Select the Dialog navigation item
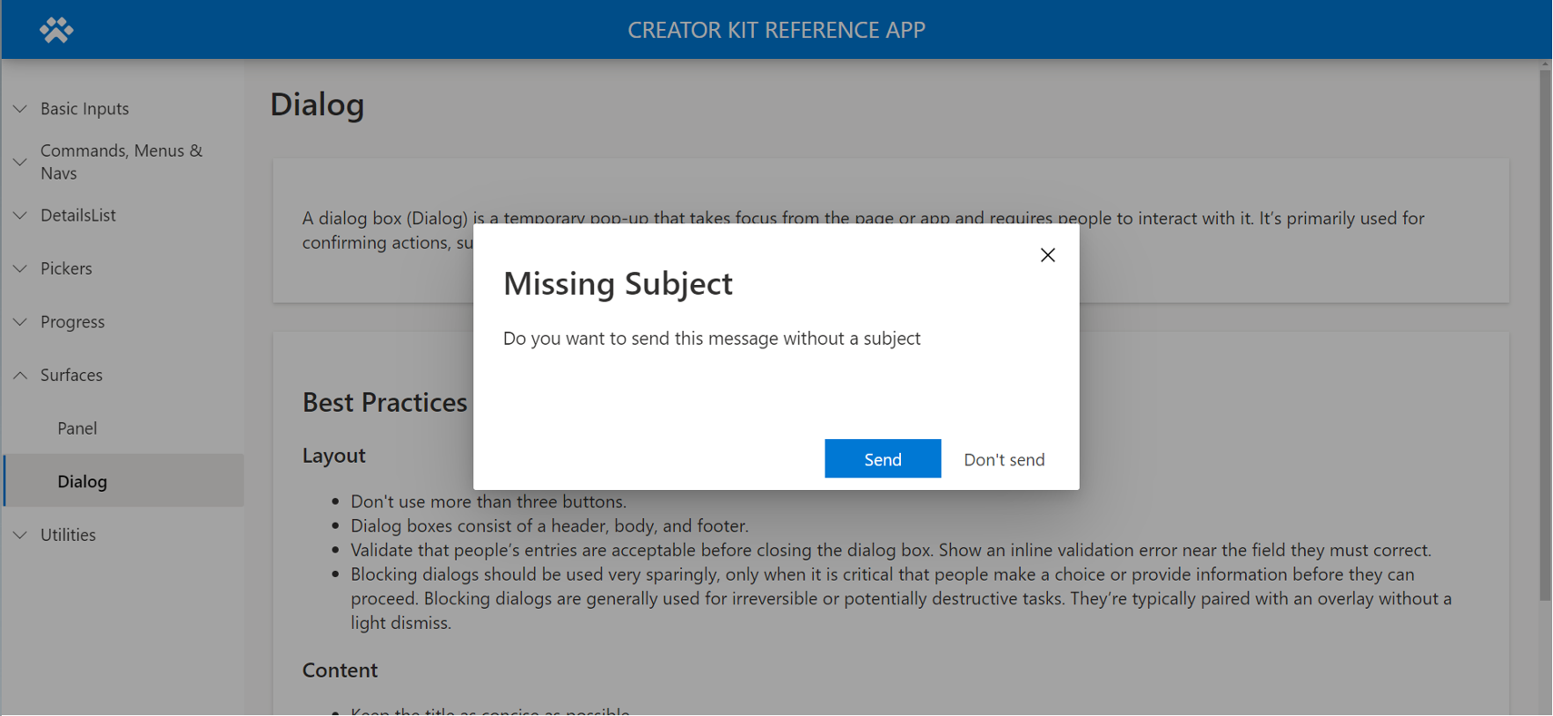Image resolution: width=1553 pixels, height=716 pixels. (x=124, y=481)
